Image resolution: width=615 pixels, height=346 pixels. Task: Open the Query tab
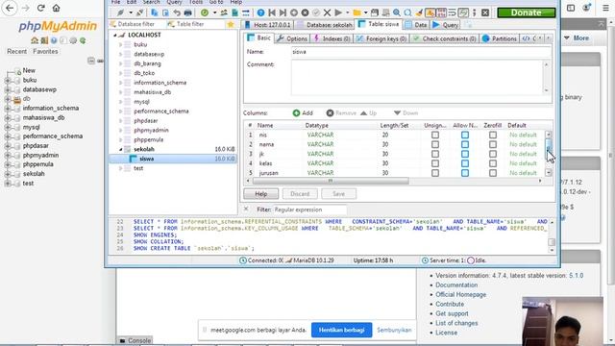coord(446,25)
